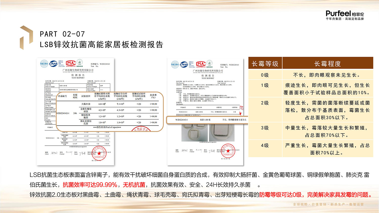Click 抗菌率(%) header in the enlarged callout table
This screenshot has width=379, height=213.
coord(153,96)
